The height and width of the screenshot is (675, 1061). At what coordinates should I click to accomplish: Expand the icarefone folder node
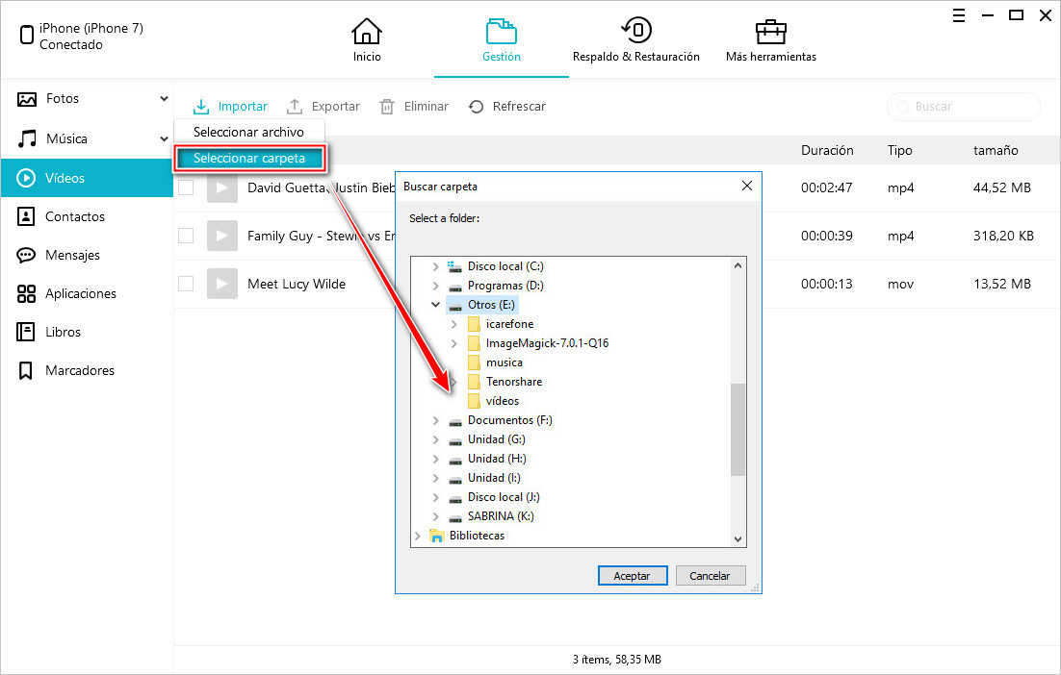[x=454, y=324]
